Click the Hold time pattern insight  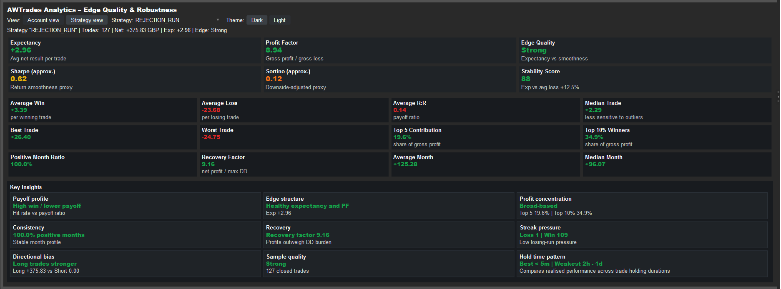[x=642, y=264]
